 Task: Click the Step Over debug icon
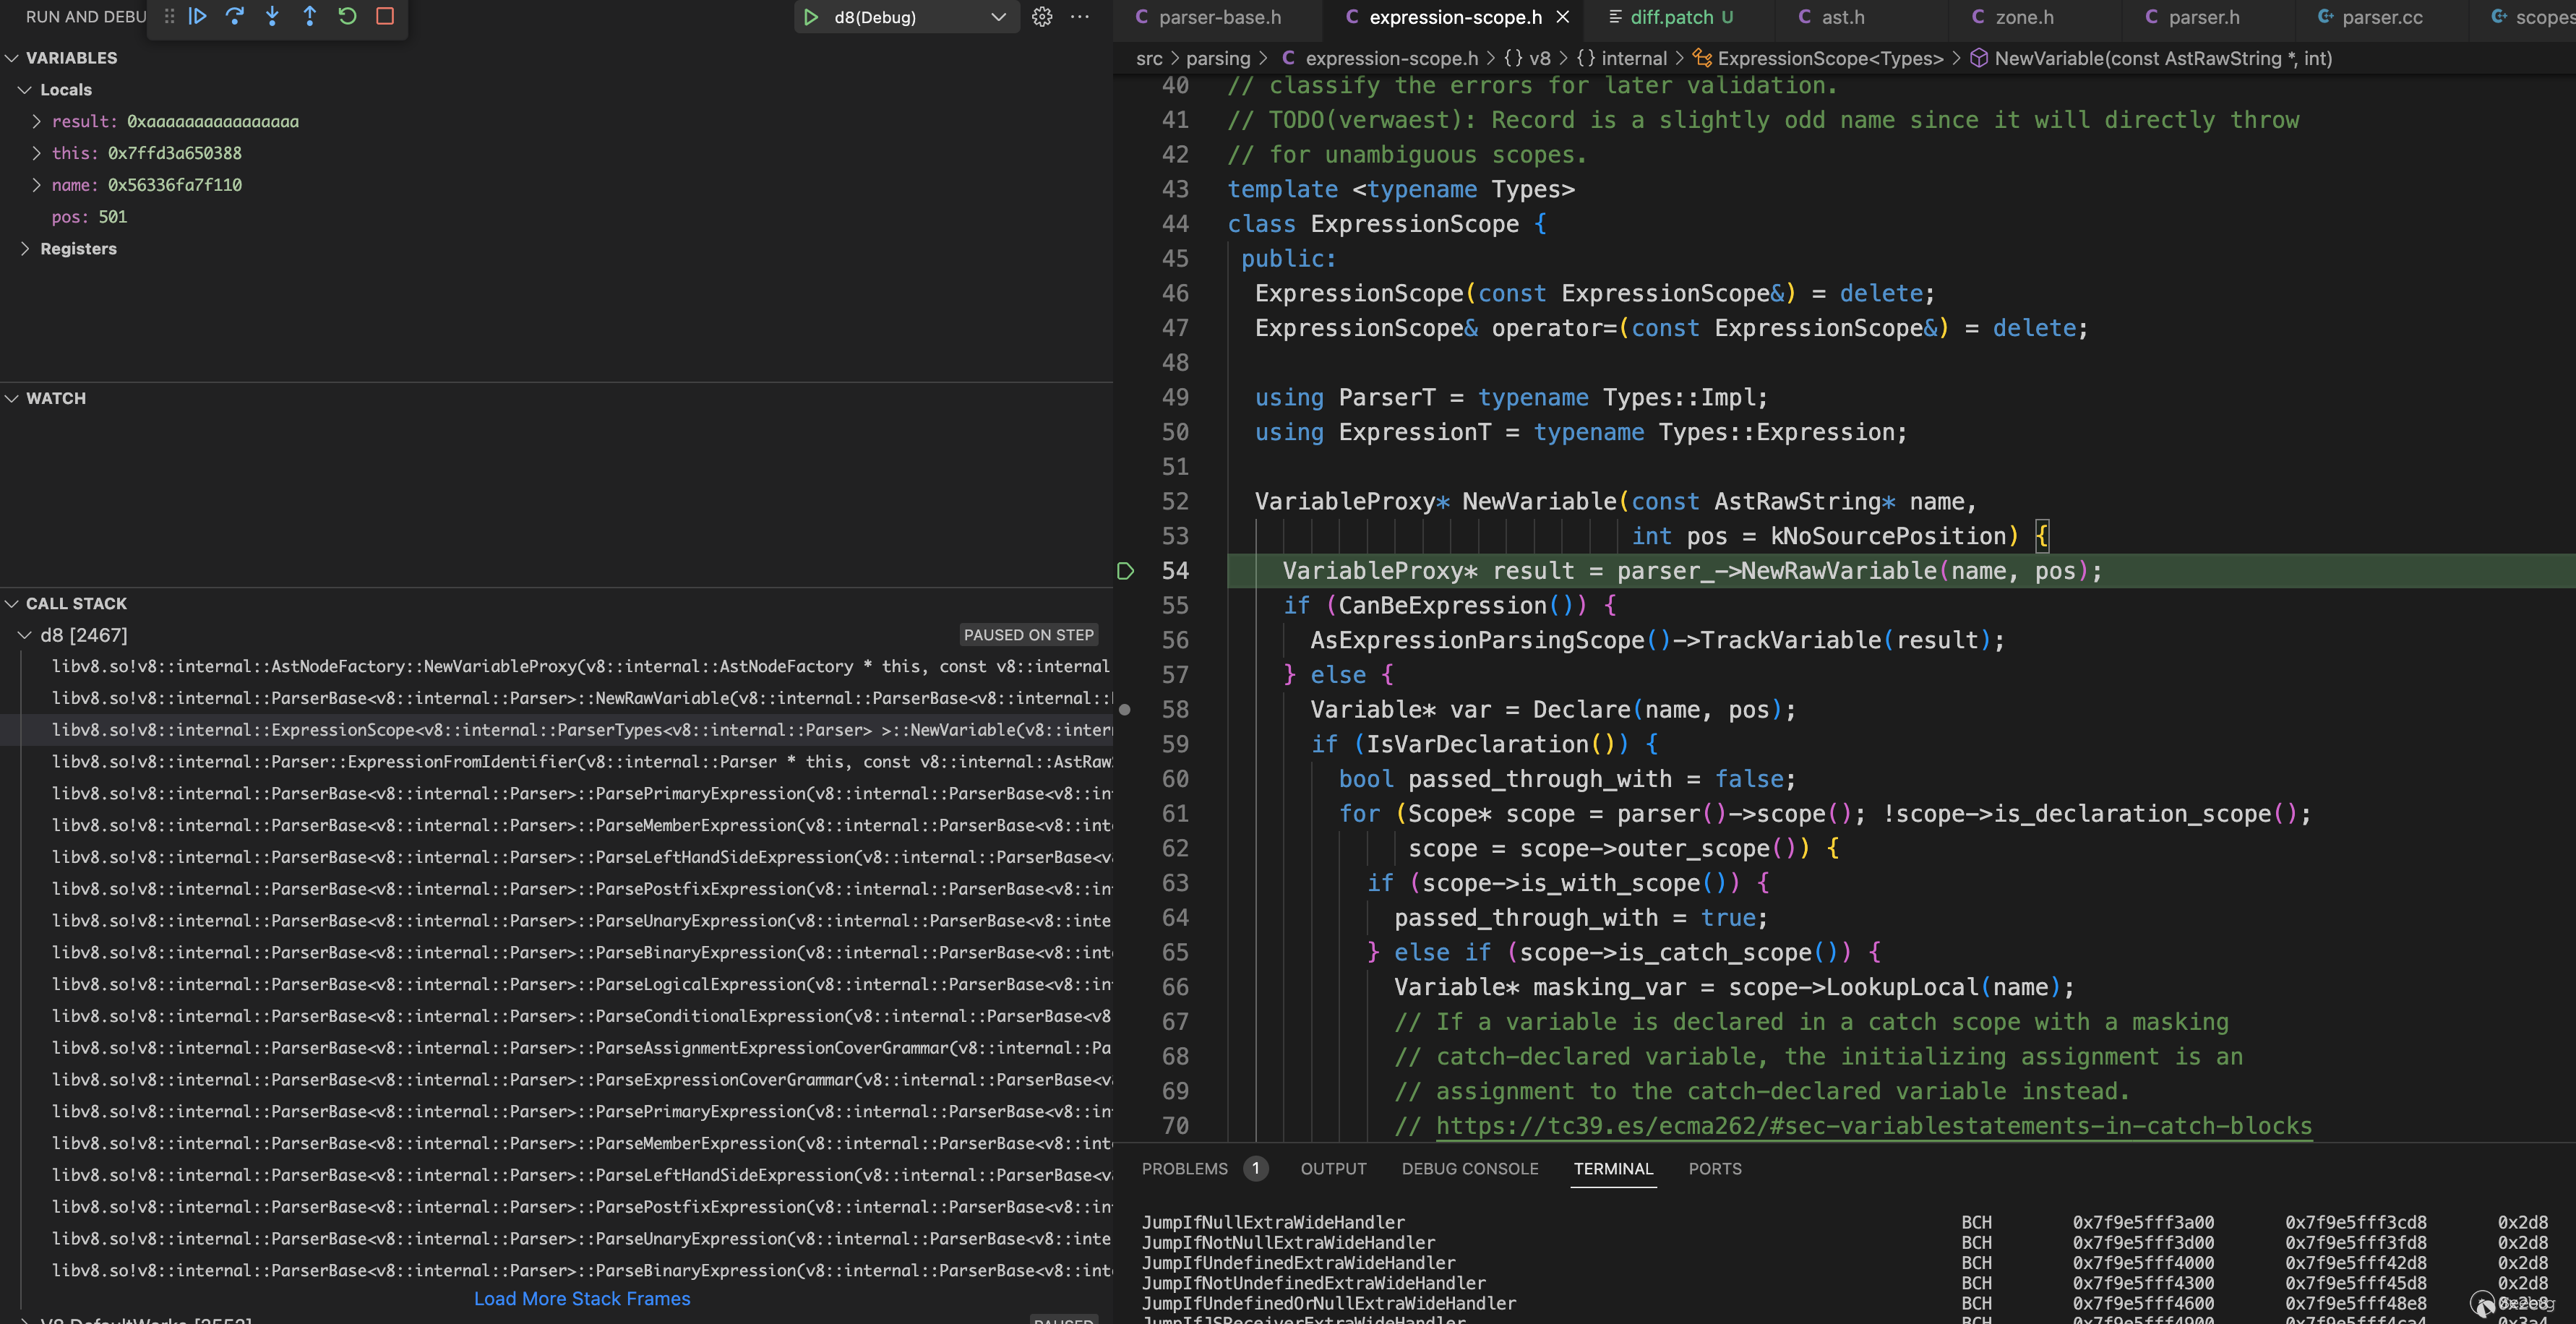tap(235, 16)
